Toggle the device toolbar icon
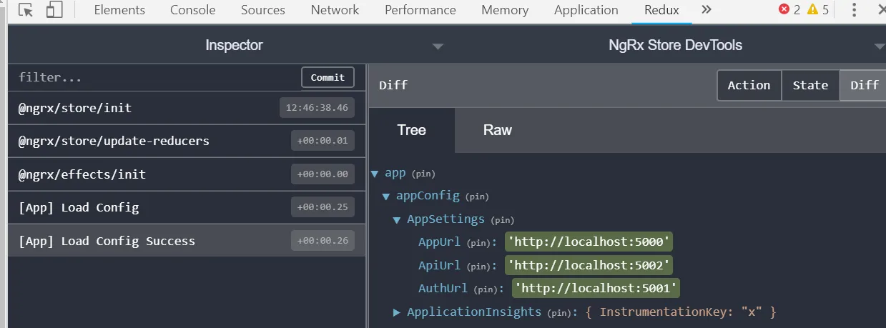 click(x=54, y=10)
